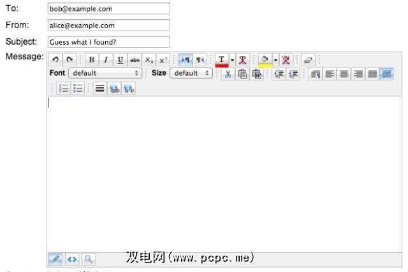Toggle bold formatting
Screen dimensions: 408x272
(92, 60)
